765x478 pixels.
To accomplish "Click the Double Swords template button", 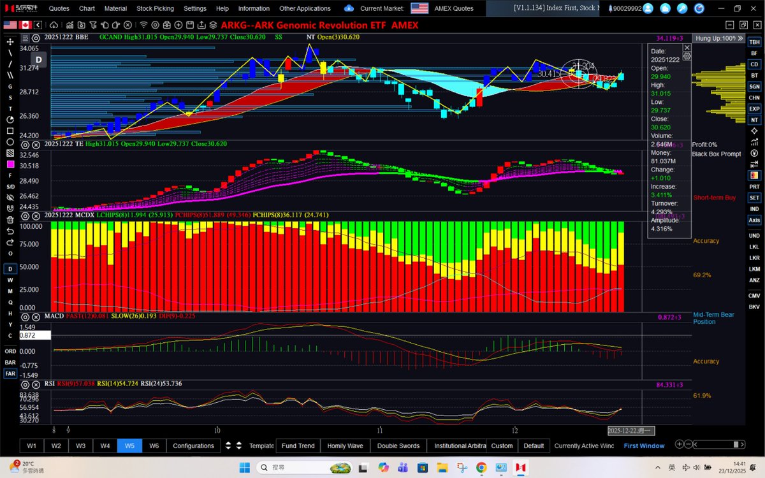I will pos(398,445).
